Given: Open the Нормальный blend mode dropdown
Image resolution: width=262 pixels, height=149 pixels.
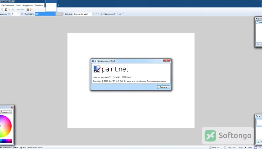Looking at the screenshot, I should point(117,14).
